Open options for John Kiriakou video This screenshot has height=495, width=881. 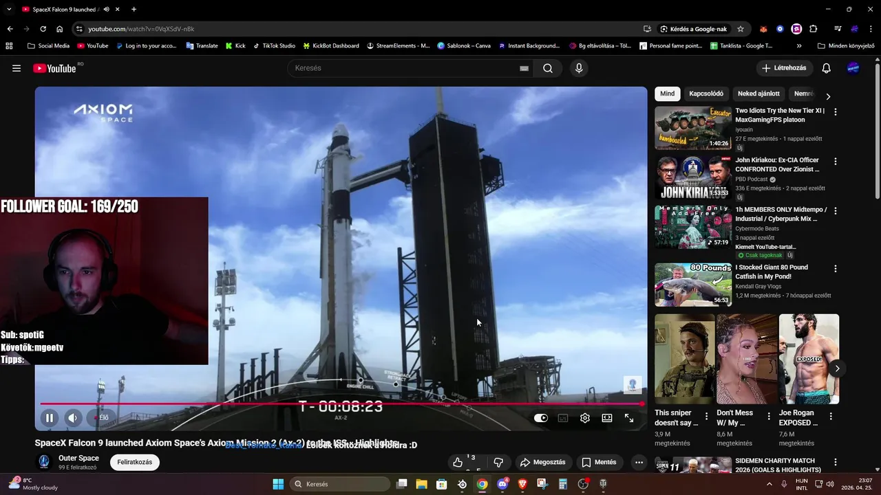tap(836, 161)
